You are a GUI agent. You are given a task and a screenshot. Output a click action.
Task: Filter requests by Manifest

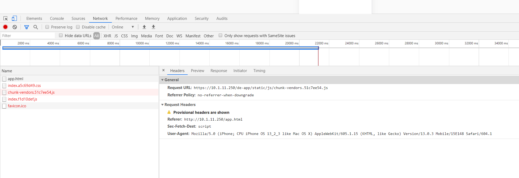pos(193,36)
